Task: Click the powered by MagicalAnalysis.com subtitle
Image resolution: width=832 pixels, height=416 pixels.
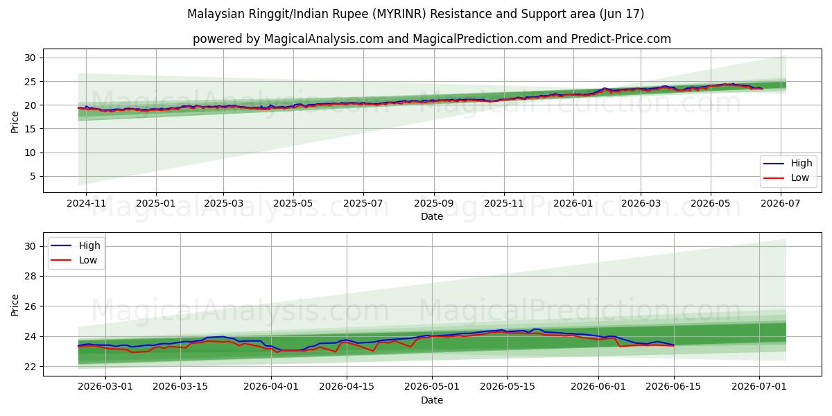Action: pyautogui.click(x=431, y=39)
